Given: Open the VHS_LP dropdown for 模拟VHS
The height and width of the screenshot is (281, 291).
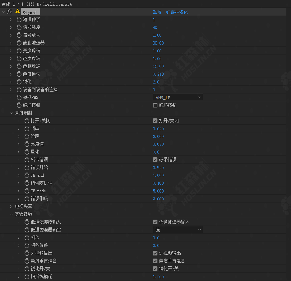Looking at the screenshot, I should (x=178, y=98).
